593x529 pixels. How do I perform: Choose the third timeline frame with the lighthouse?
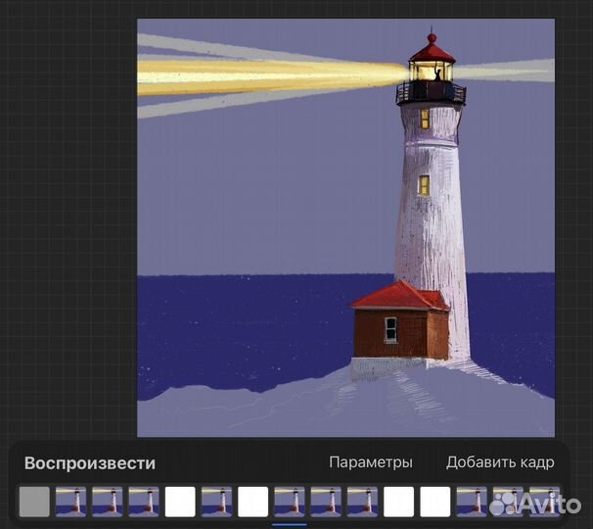(x=107, y=502)
